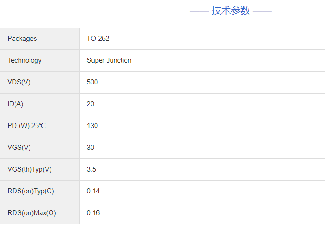Select the TO-252 package value
The height and width of the screenshot is (227, 325).
[98, 39]
